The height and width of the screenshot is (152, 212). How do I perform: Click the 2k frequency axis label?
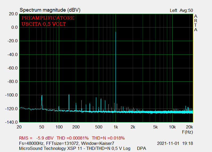tap(133, 127)
